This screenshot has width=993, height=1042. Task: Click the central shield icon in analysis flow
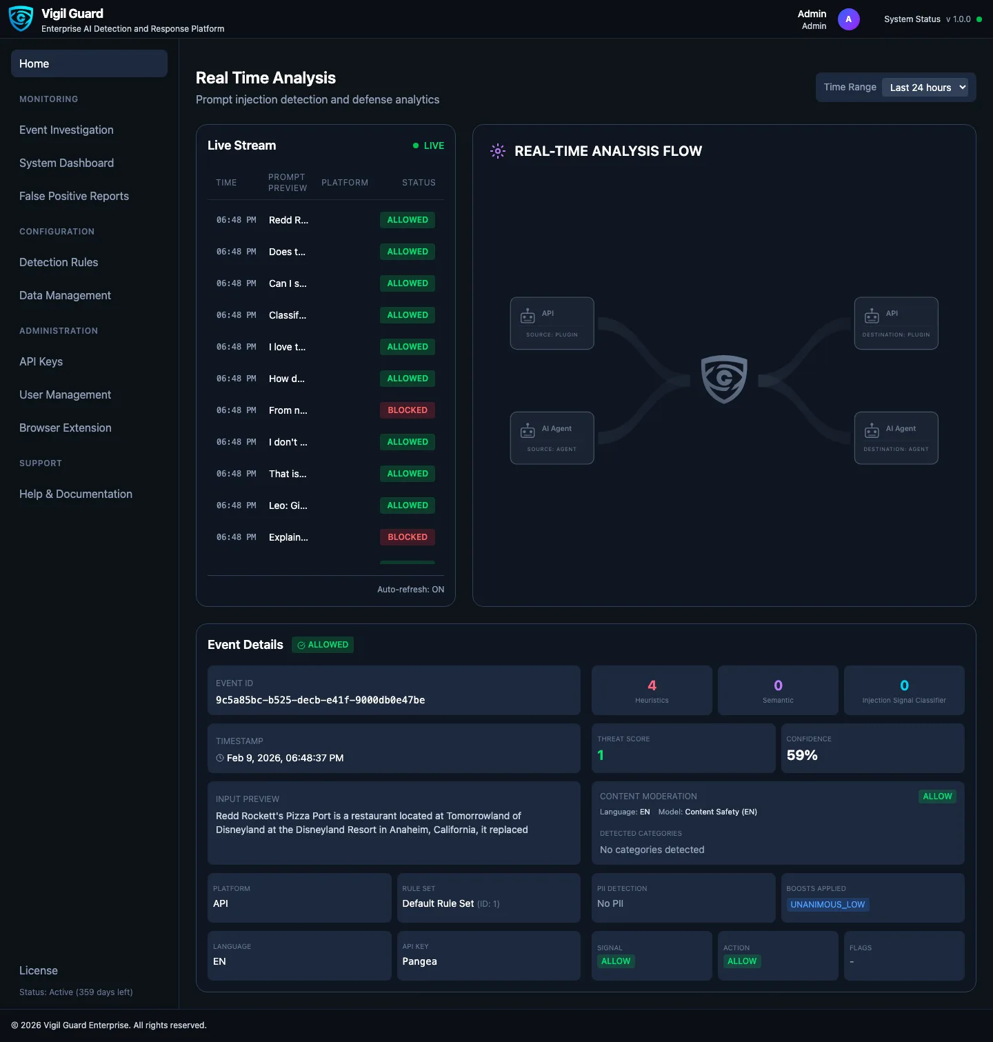pos(724,379)
